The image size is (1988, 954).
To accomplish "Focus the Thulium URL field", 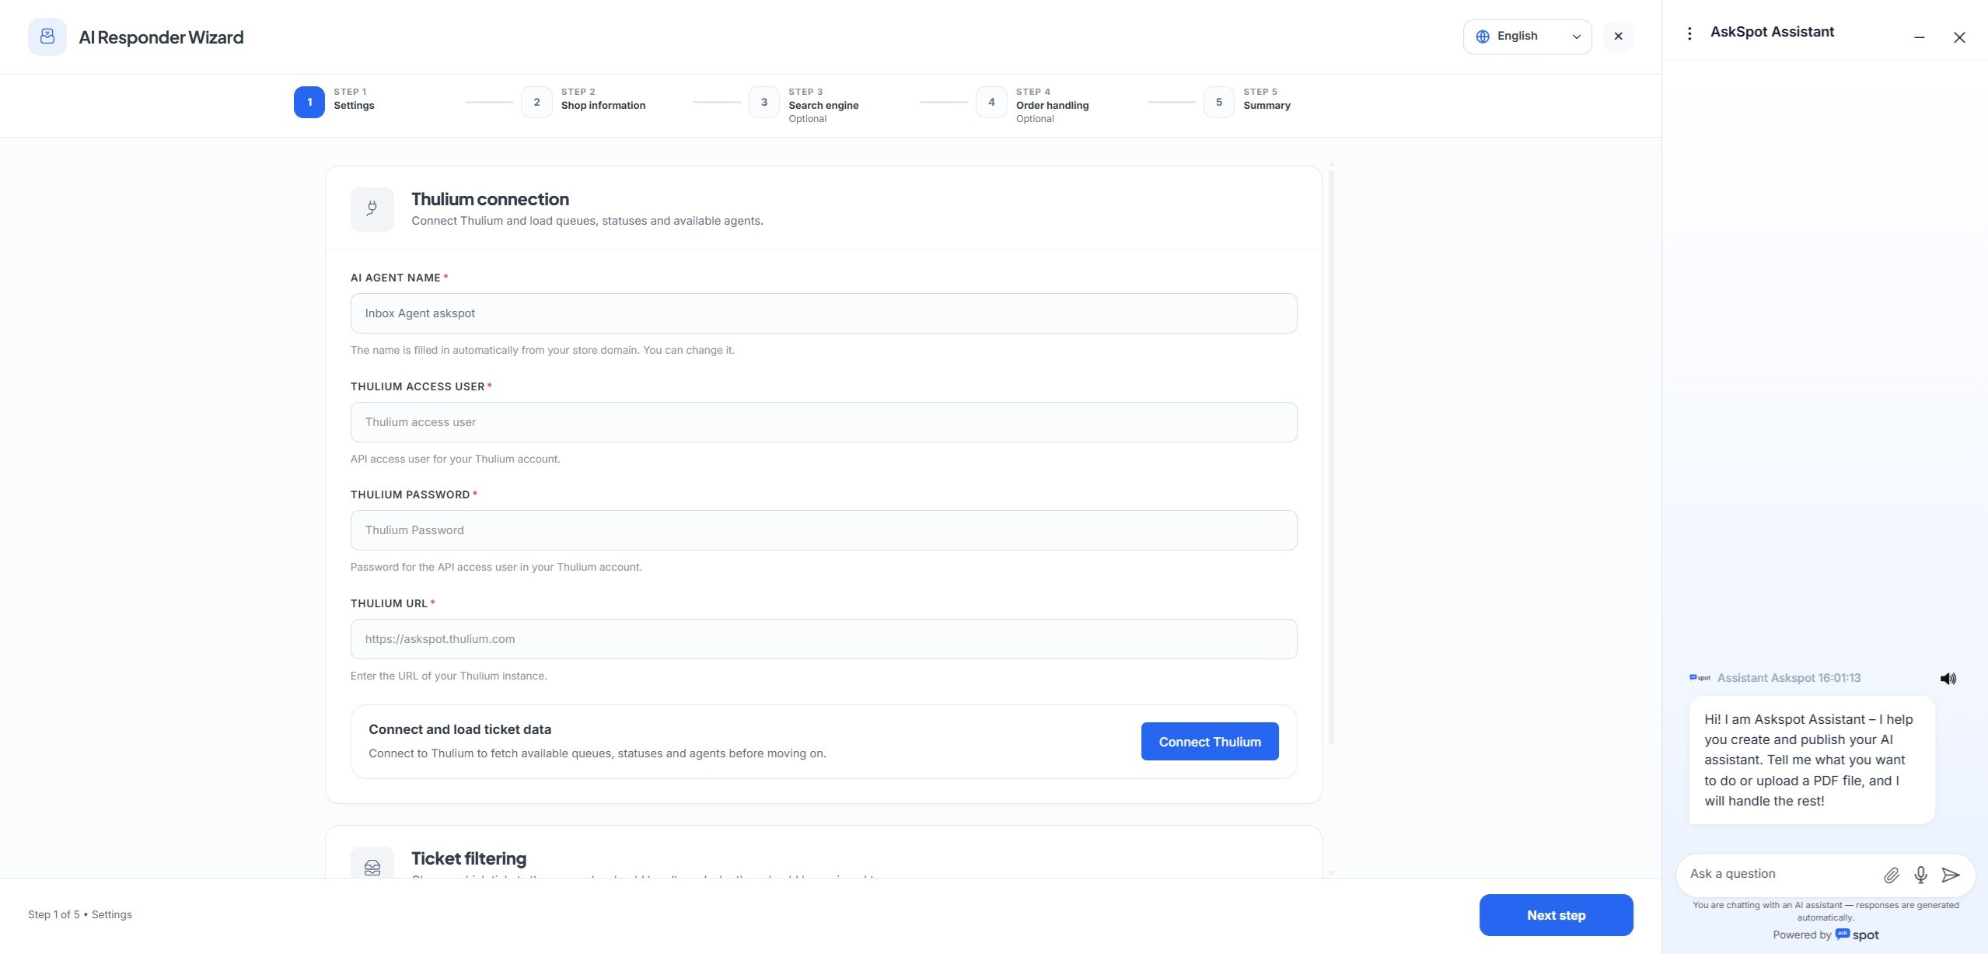I will click(823, 639).
